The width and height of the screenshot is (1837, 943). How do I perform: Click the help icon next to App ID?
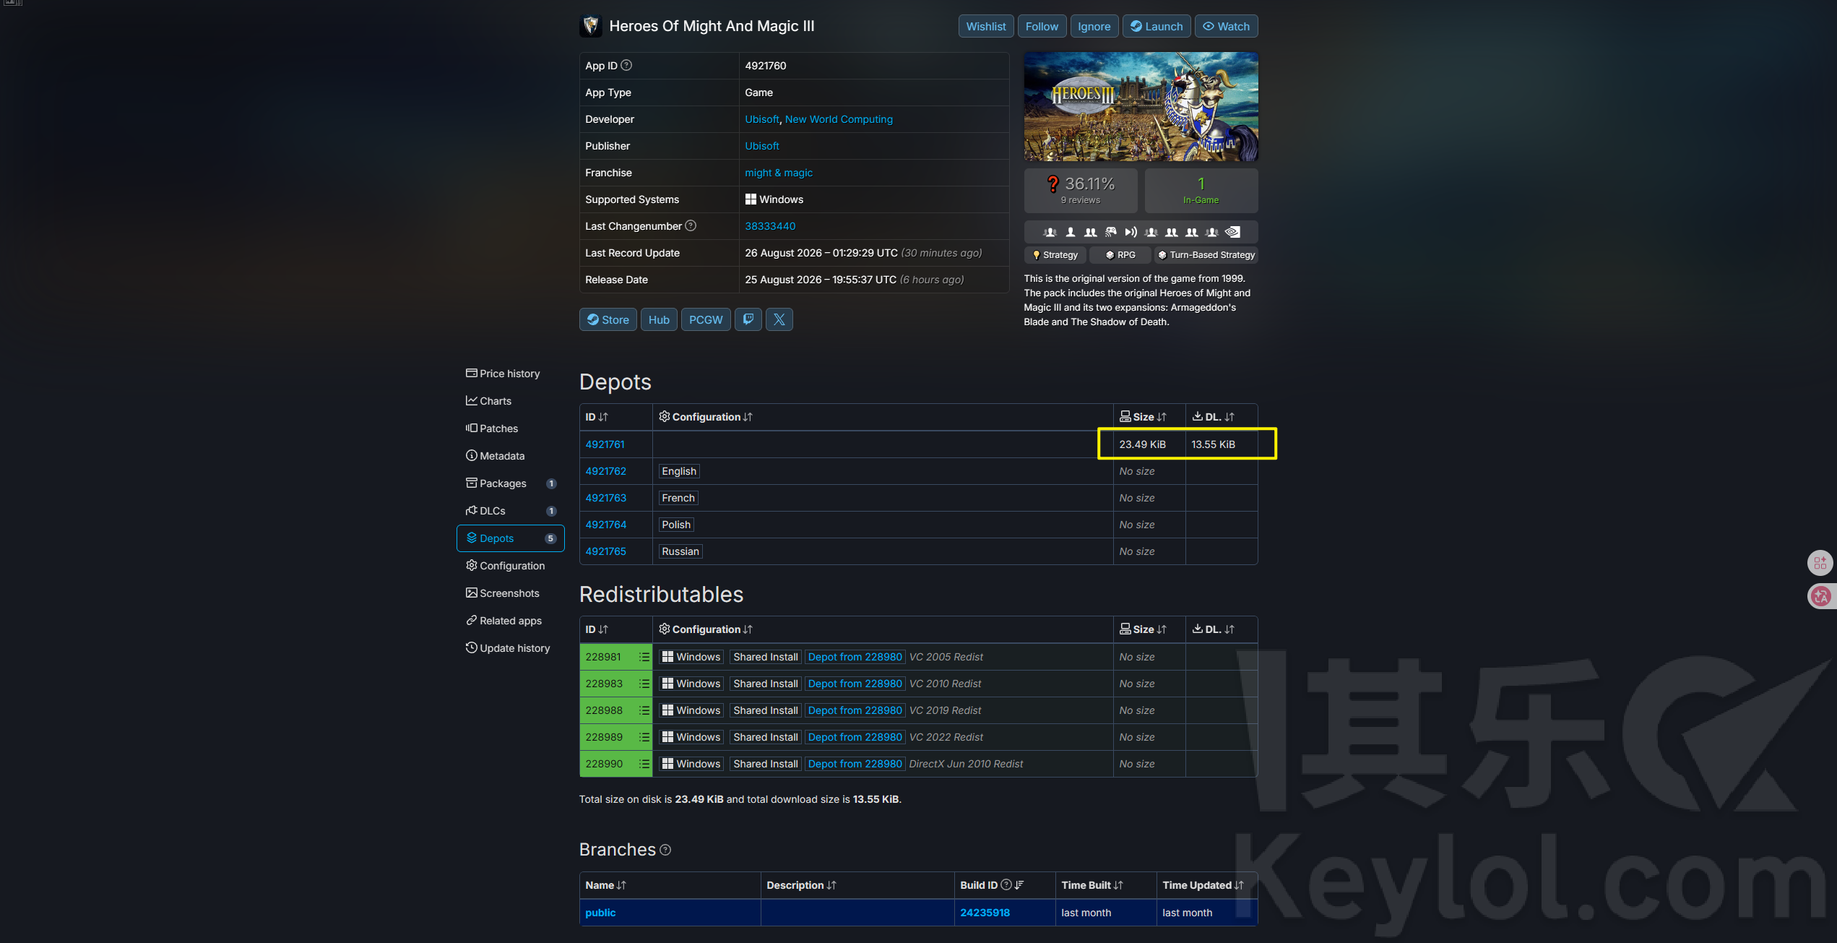[x=626, y=65]
